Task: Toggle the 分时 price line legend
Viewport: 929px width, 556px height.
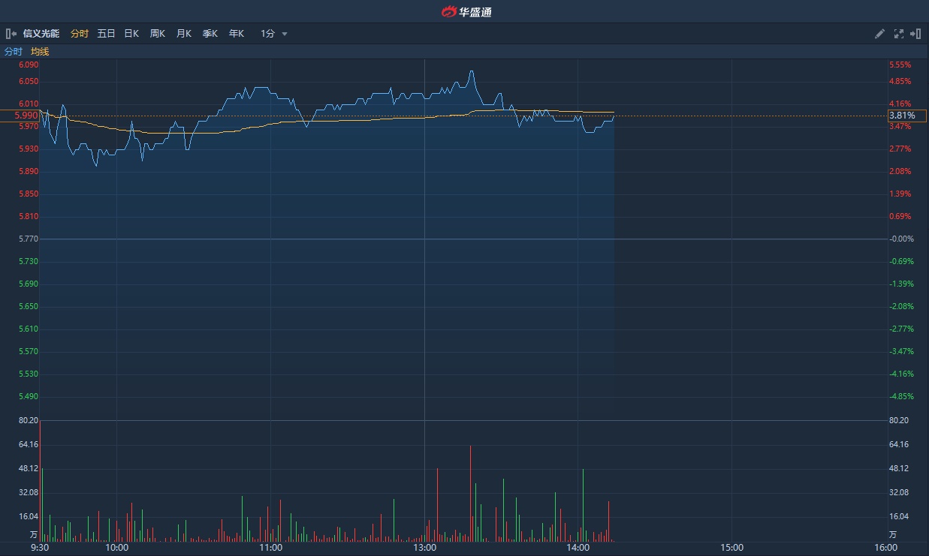Action: (14, 52)
